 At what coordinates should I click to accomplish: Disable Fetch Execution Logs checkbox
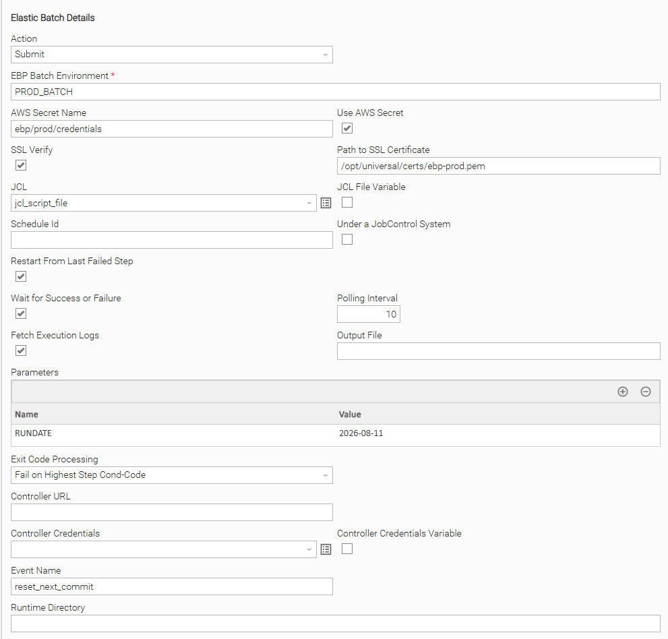(x=21, y=351)
